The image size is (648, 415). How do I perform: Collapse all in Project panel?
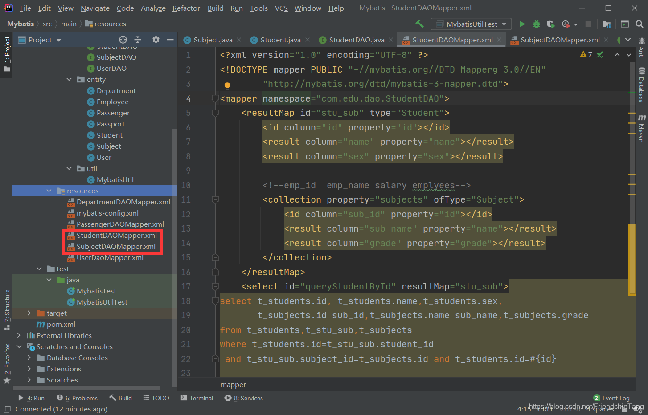(138, 40)
